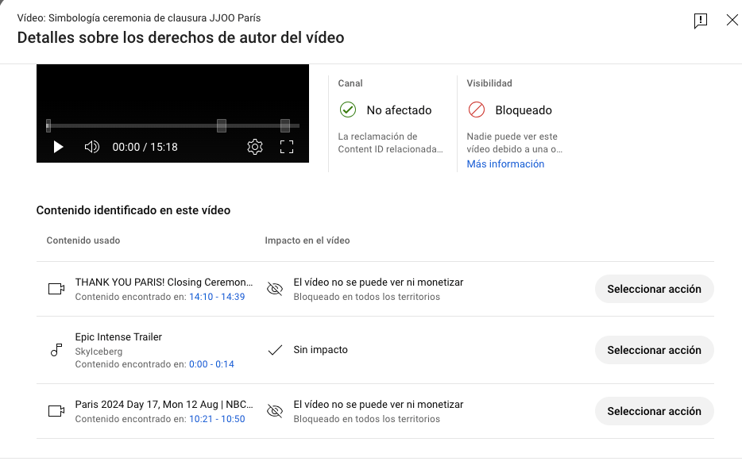Viewport: 742px width, 465px height.
Task: Click the music note icon for Epic Intense Trailer
Action: (x=56, y=350)
